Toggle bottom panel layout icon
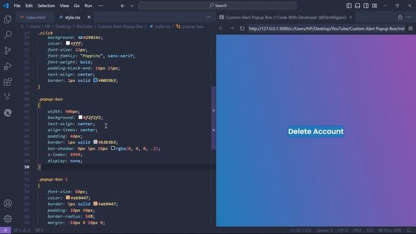This screenshot has width=416, height=234. click(x=357, y=6)
